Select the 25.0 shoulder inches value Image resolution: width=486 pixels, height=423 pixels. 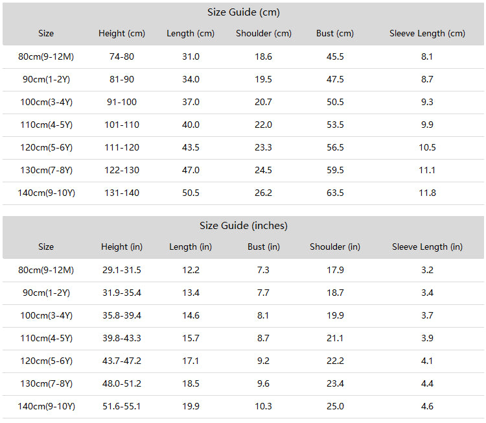click(x=335, y=406)
